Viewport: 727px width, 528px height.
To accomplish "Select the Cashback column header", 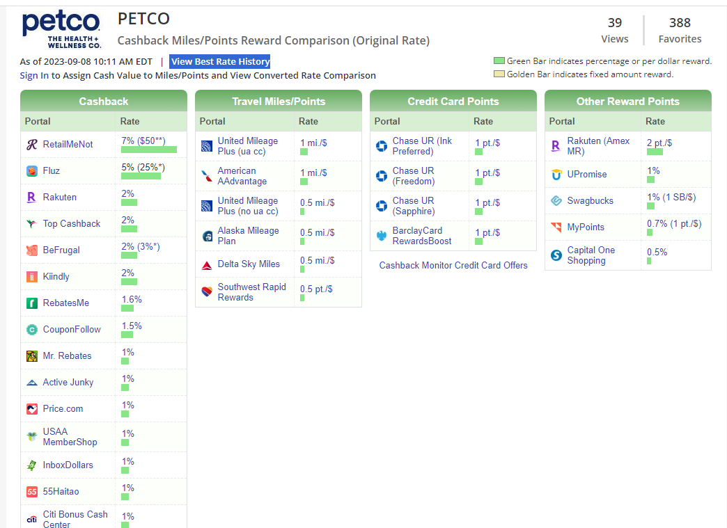I will (x=103, y=101).
